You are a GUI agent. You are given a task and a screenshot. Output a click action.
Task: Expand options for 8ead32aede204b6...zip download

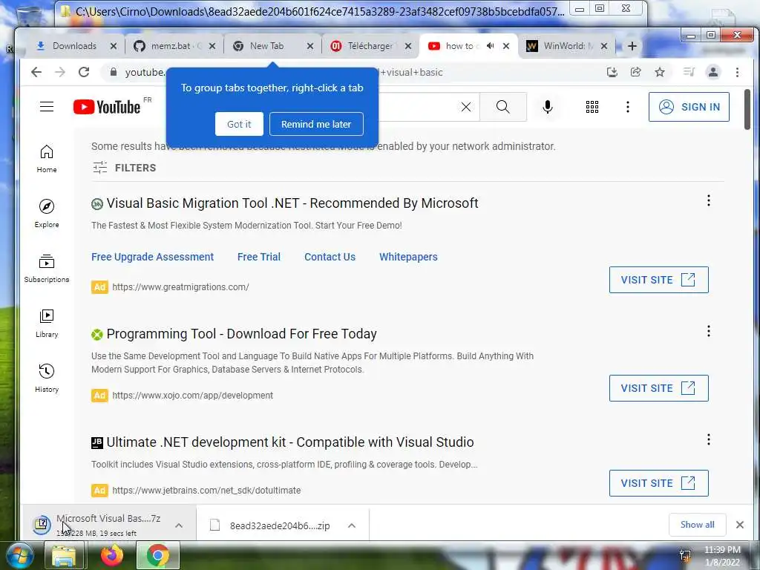352,525
